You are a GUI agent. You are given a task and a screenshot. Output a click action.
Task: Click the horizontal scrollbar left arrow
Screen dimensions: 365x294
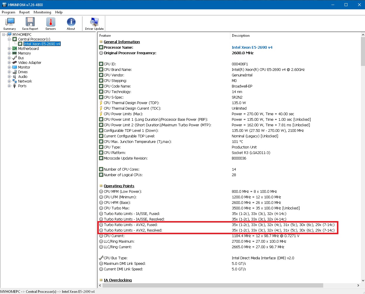(100, 285)
